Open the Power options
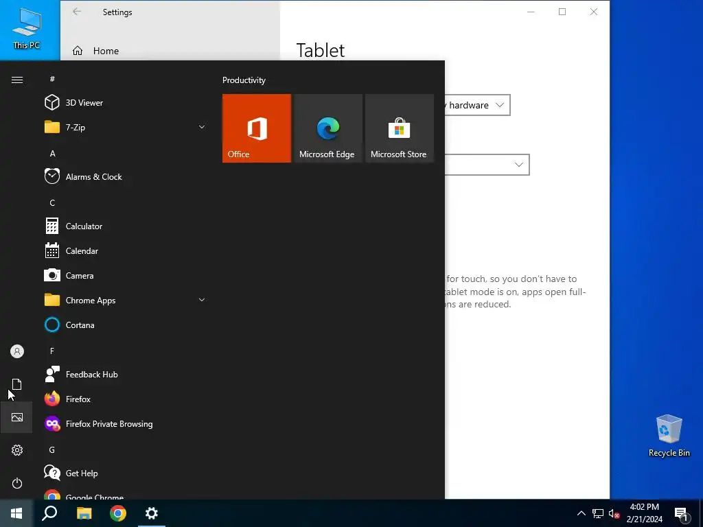This screenshot has width=703, height=527. (x=17, y=483)
